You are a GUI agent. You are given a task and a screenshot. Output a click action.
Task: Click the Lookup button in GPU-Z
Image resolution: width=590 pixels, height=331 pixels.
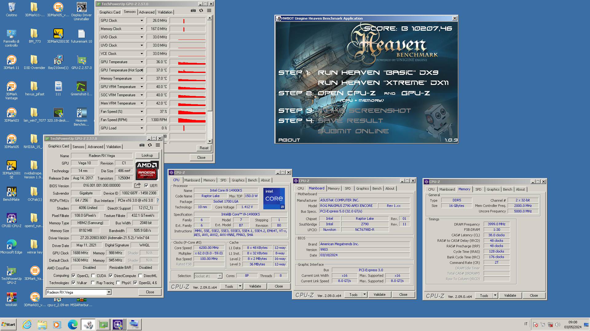(x=147, y=155)
